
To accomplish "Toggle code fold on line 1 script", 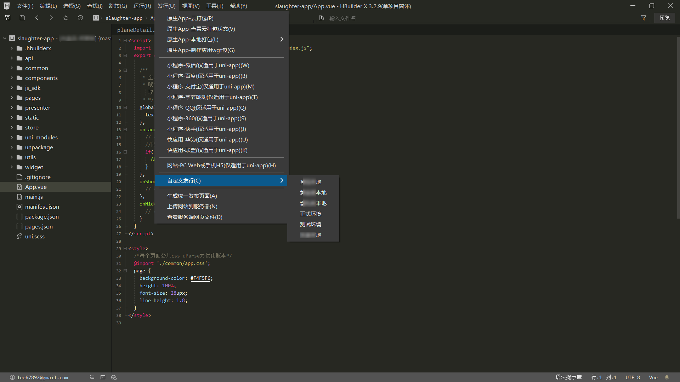I will click(x=125, y=41).
